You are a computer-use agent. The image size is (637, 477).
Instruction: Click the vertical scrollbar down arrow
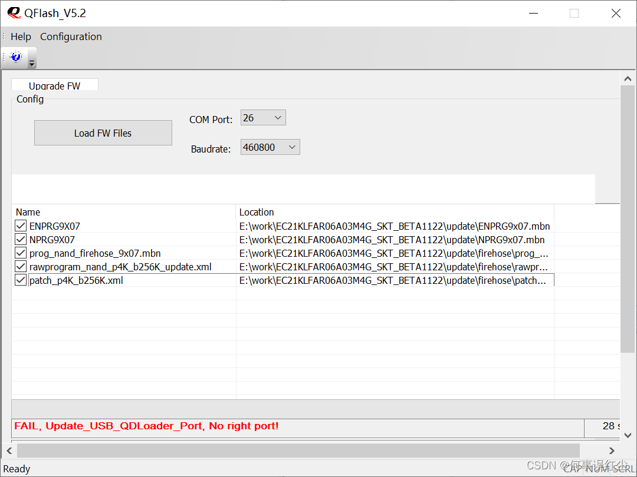(x=628, y=435)
